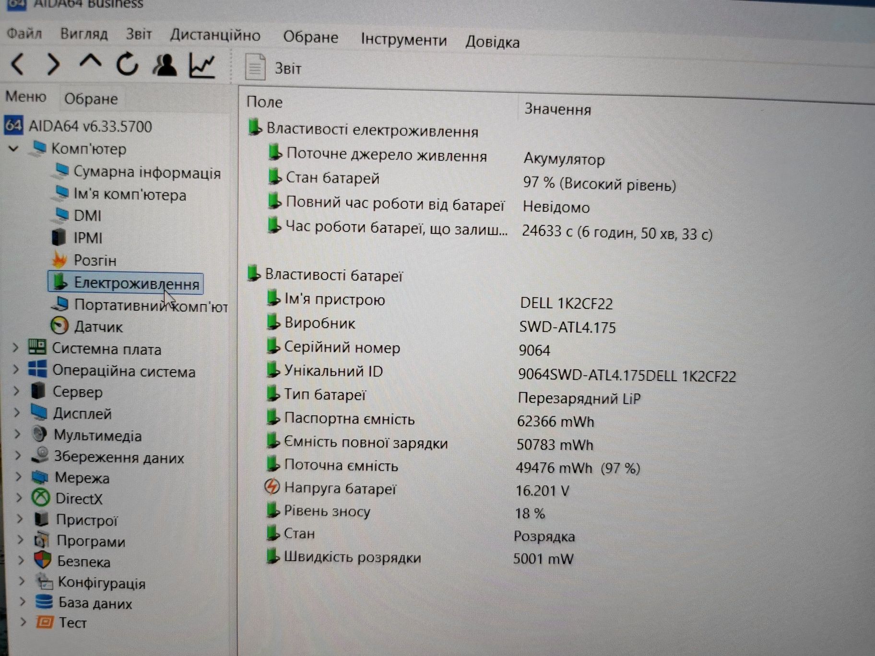The height and width of the screenshot is (656, 875).
Task: Click the Мультимедіа speaker icon
Action: (x=40, y=434)
